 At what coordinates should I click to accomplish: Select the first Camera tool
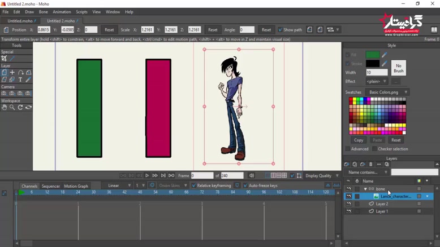coord(4,94)
